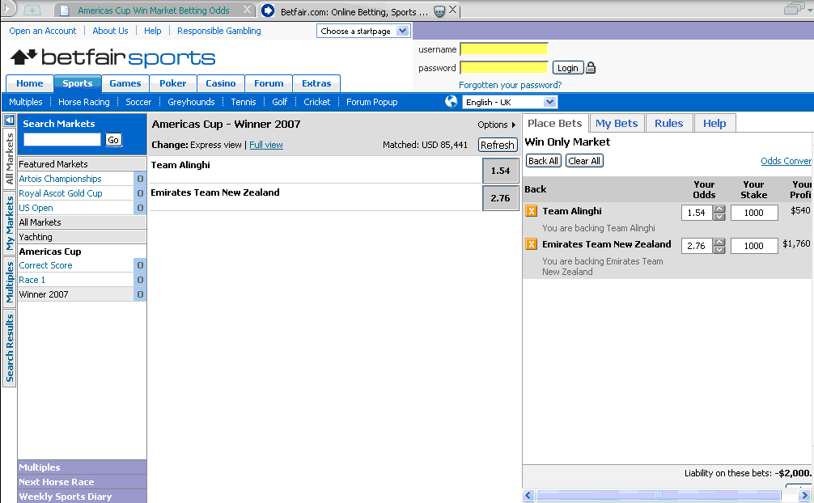Open the English - UK language dropdown
The image size is (814, 503).
pyautogui.click(x=550, y=102)
